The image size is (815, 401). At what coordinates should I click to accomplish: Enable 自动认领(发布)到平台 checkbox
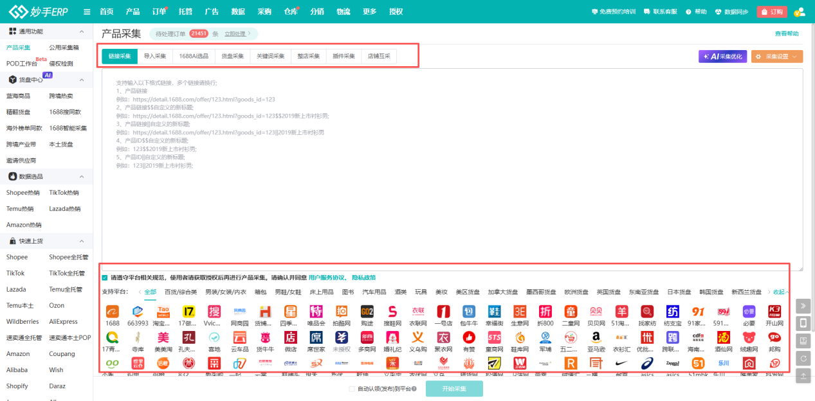click(x=351, y=389)
